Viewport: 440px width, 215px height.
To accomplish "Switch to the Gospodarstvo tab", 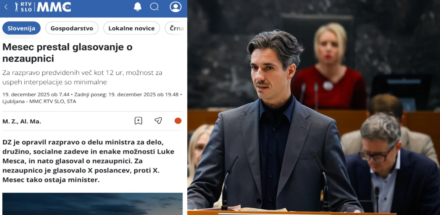I will coord(72,28).
